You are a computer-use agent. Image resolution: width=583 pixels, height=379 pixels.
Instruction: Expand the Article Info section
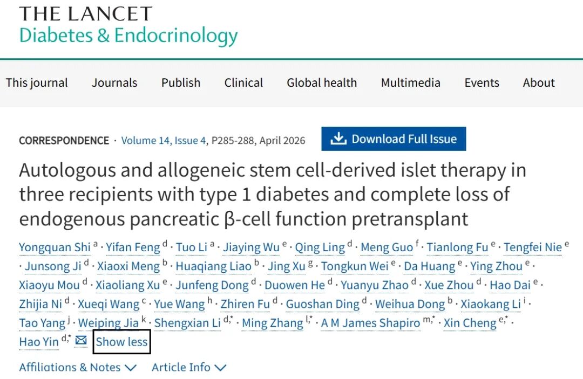click(x=188, y=368)
